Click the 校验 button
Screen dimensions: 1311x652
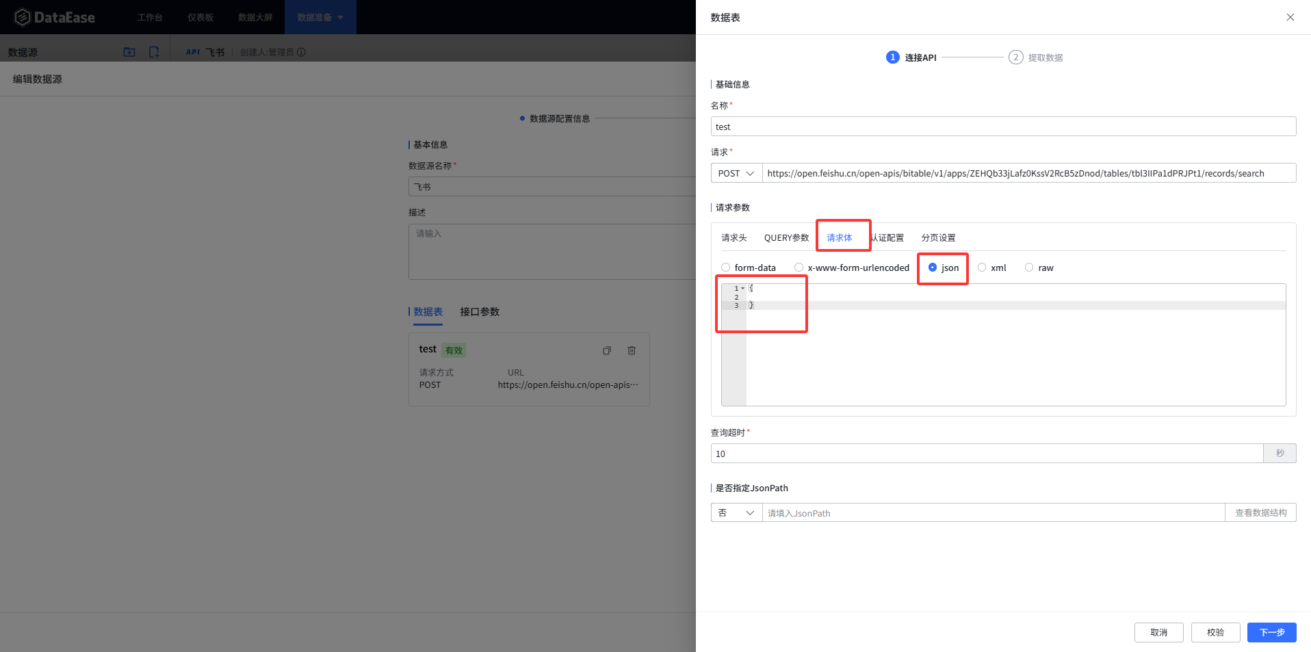point(1215,632)
